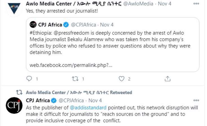
Task: Click the verified badge in the quoted CPJ tweet
Action: (66, 25)
